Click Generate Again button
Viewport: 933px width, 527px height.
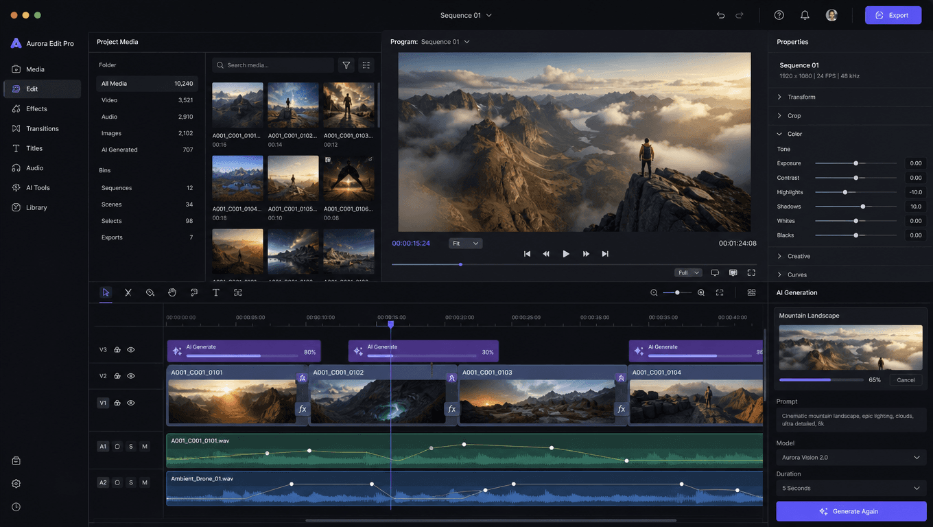tap(851, 511)
